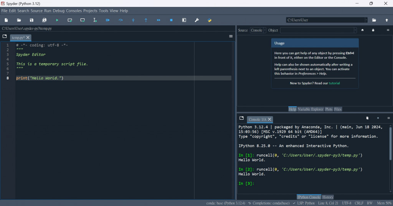The width and height of the screenshot is (393, 206).
Task: Switch to the History tab
Action: (328, 197)
